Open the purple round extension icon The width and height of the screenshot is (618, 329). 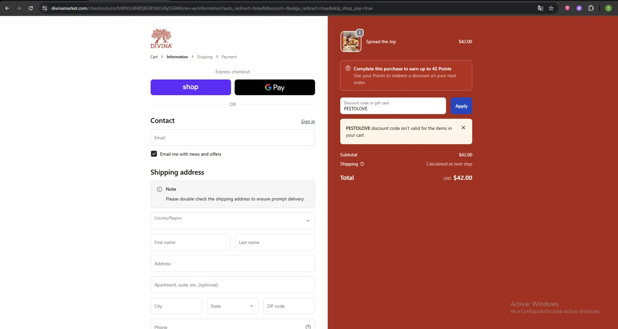(579, 8)
